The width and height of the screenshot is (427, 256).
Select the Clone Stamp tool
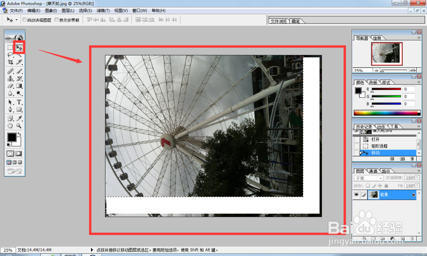11,78
